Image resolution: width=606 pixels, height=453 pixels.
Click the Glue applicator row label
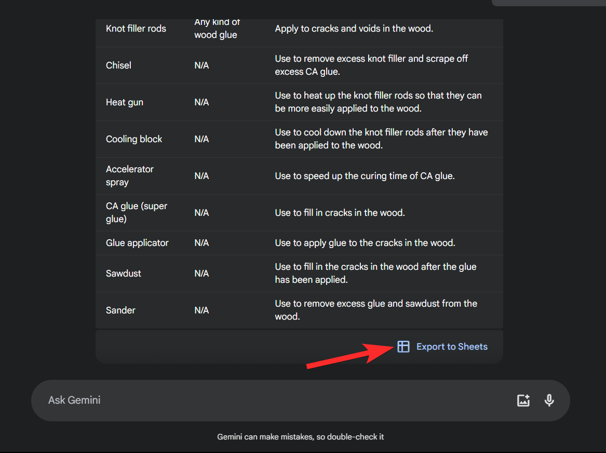pyautogui.click(x=137, y=243)
